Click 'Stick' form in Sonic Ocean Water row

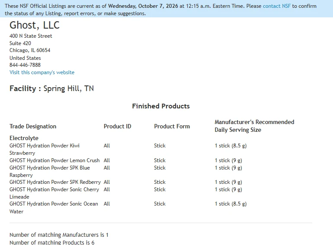pos(160,204)
